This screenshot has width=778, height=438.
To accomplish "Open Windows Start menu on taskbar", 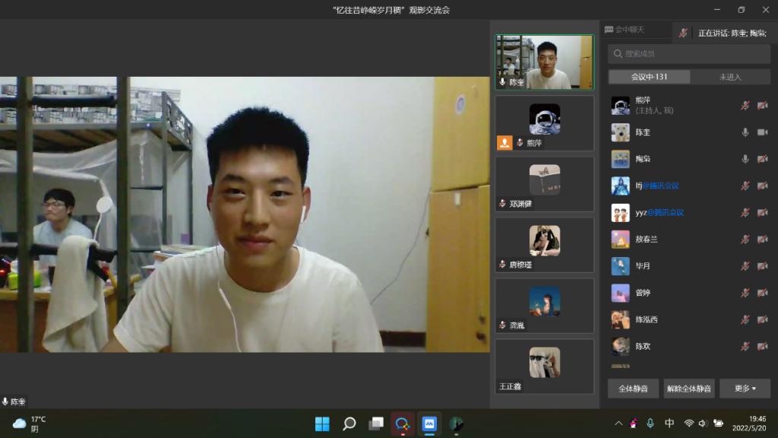I will click(322, 424).
